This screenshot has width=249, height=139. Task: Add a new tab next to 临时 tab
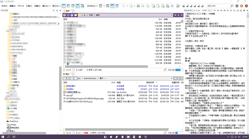coord(74,11)
